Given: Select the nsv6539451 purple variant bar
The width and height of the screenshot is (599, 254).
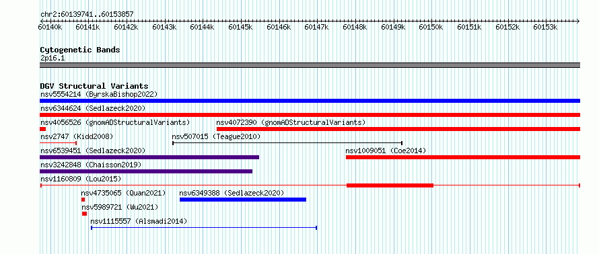Looking at the screenshot, I should tap(149, 157).
